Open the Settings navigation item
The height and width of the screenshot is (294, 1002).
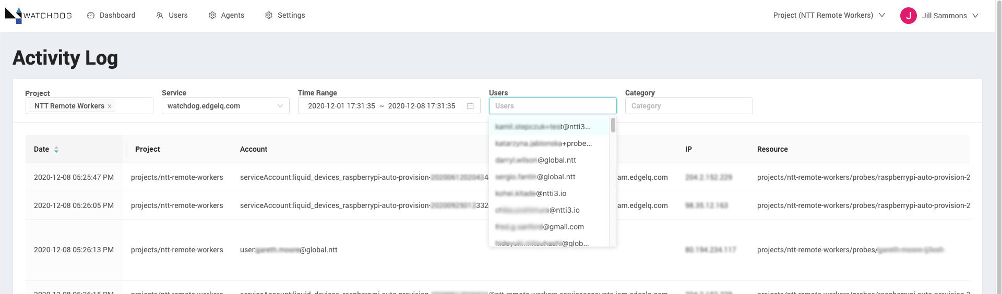pyautogui.click(x=285, y=15)
